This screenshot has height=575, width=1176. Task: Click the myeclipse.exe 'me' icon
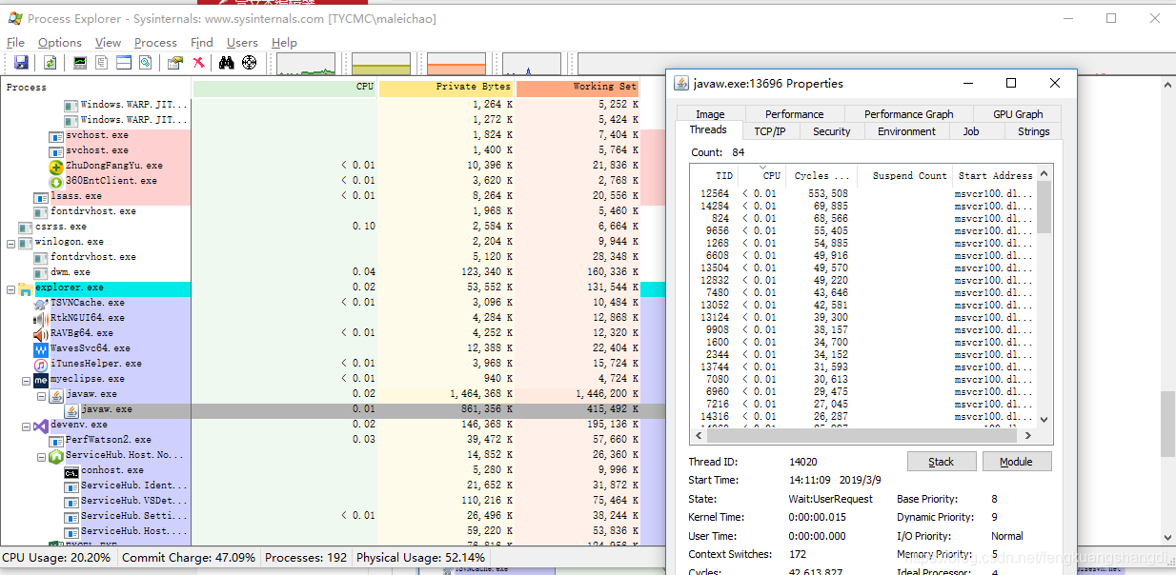pos(41,379)
